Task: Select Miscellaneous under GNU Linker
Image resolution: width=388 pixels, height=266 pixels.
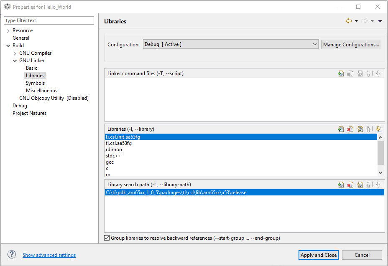Action: 41,91
